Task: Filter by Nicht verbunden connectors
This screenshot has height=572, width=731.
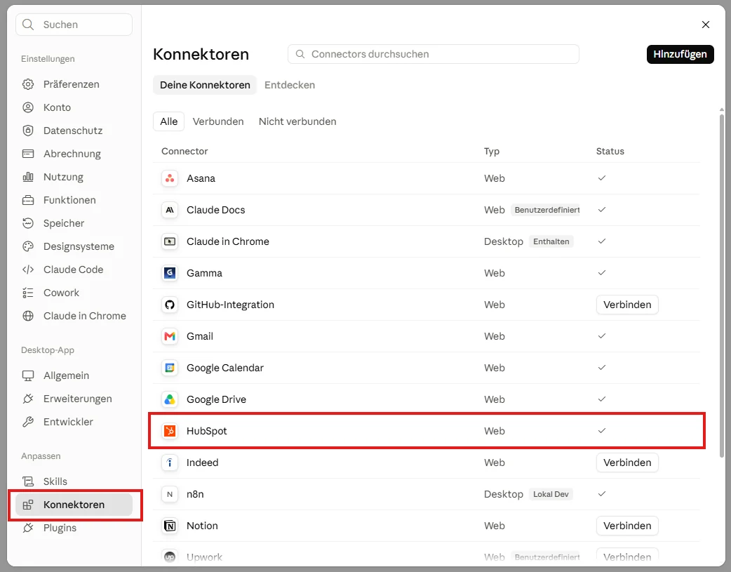Action: pos(297,121)
